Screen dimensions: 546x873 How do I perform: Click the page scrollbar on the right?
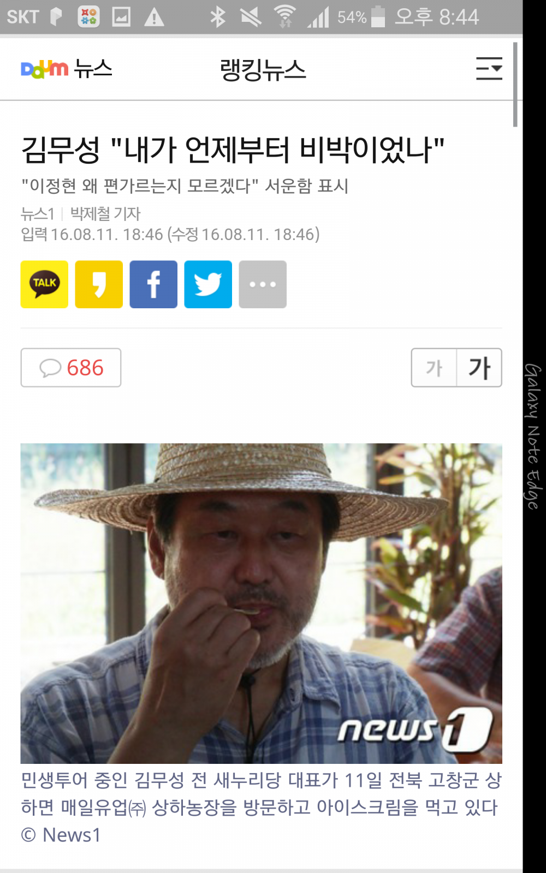coord(515,85)
